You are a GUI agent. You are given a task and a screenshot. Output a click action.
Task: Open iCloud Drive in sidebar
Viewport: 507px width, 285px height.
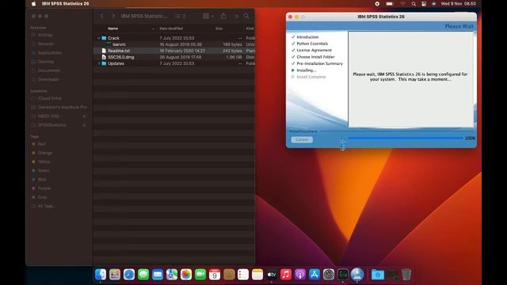pyautogui.click(x=49, y=98)
